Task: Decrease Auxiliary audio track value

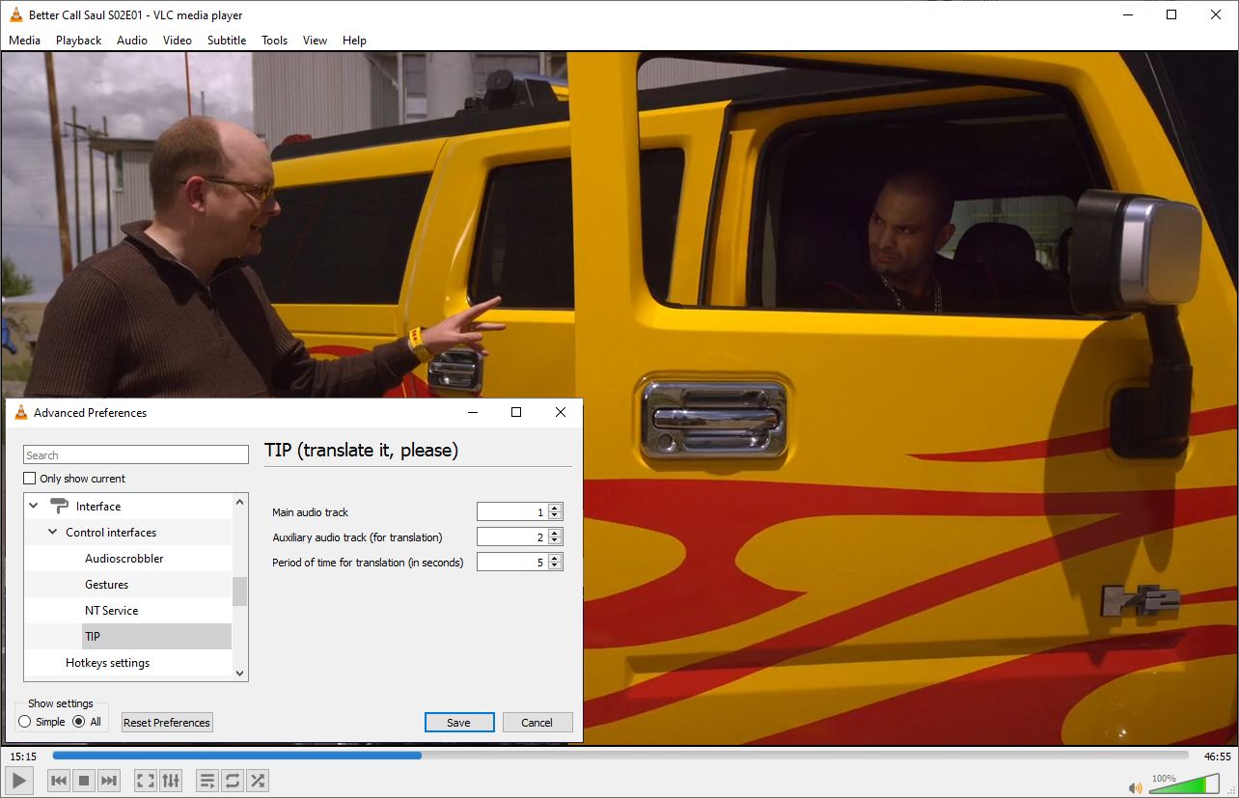Action: [x=555, y=541]
